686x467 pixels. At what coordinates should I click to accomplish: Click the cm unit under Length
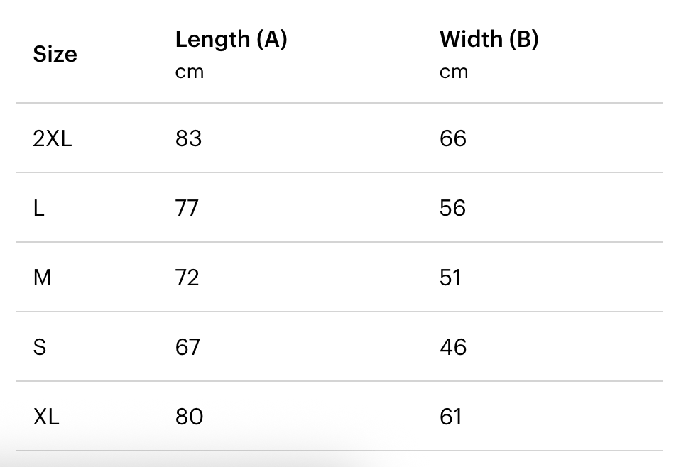190,72
